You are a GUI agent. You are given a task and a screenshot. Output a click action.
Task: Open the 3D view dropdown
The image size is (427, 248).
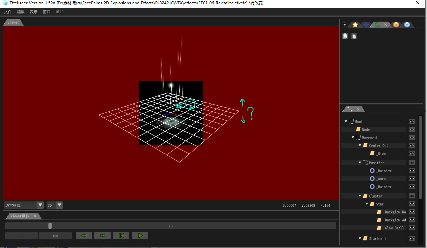pos(55,205)
